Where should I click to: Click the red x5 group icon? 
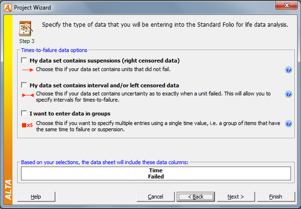(x=28, y=125)
